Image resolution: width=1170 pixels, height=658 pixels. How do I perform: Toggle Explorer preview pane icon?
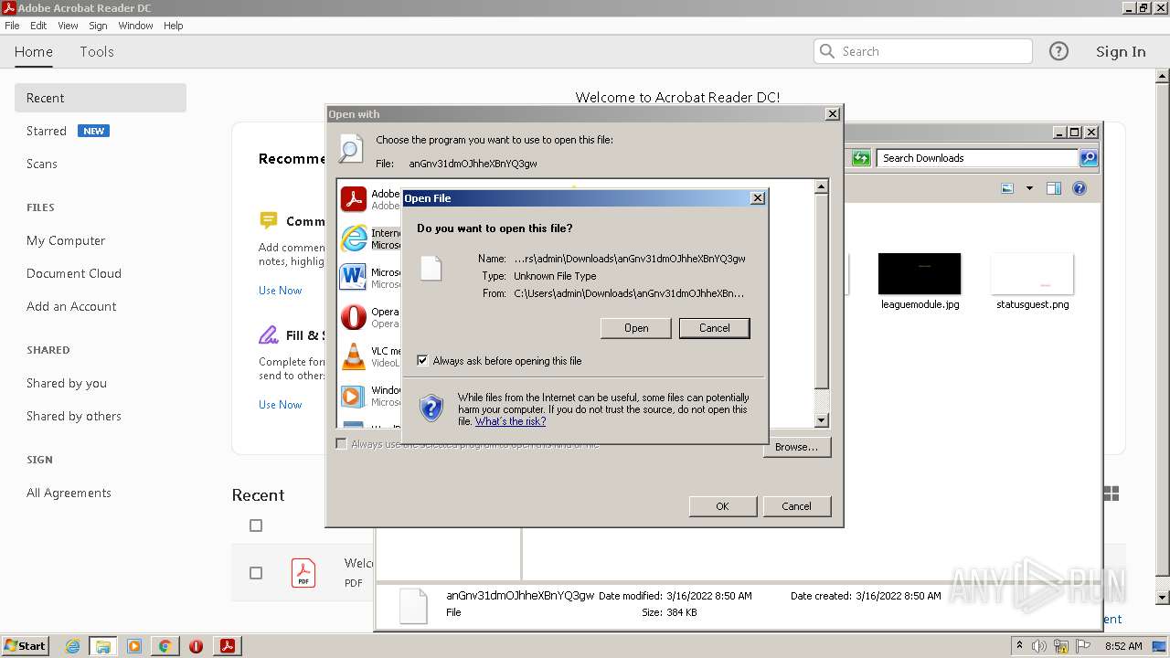pyautogui.click(x=1053, y=188)
